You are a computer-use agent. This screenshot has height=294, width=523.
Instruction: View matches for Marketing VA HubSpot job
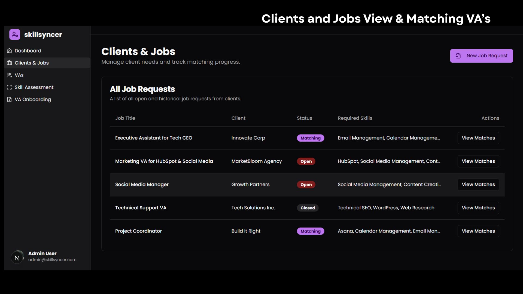pos(478,161)
